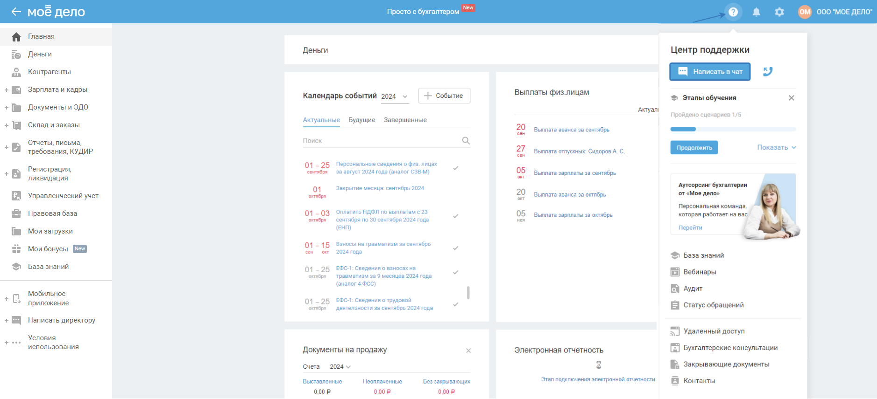Image resolution: width=877 pixels, height=399 pixels.
Task: Click the Продолжить training button
Action: pos(694,148)
